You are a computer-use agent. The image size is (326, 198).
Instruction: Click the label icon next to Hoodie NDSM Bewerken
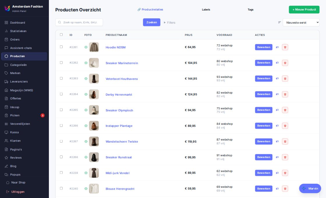[x=277, y=47]
